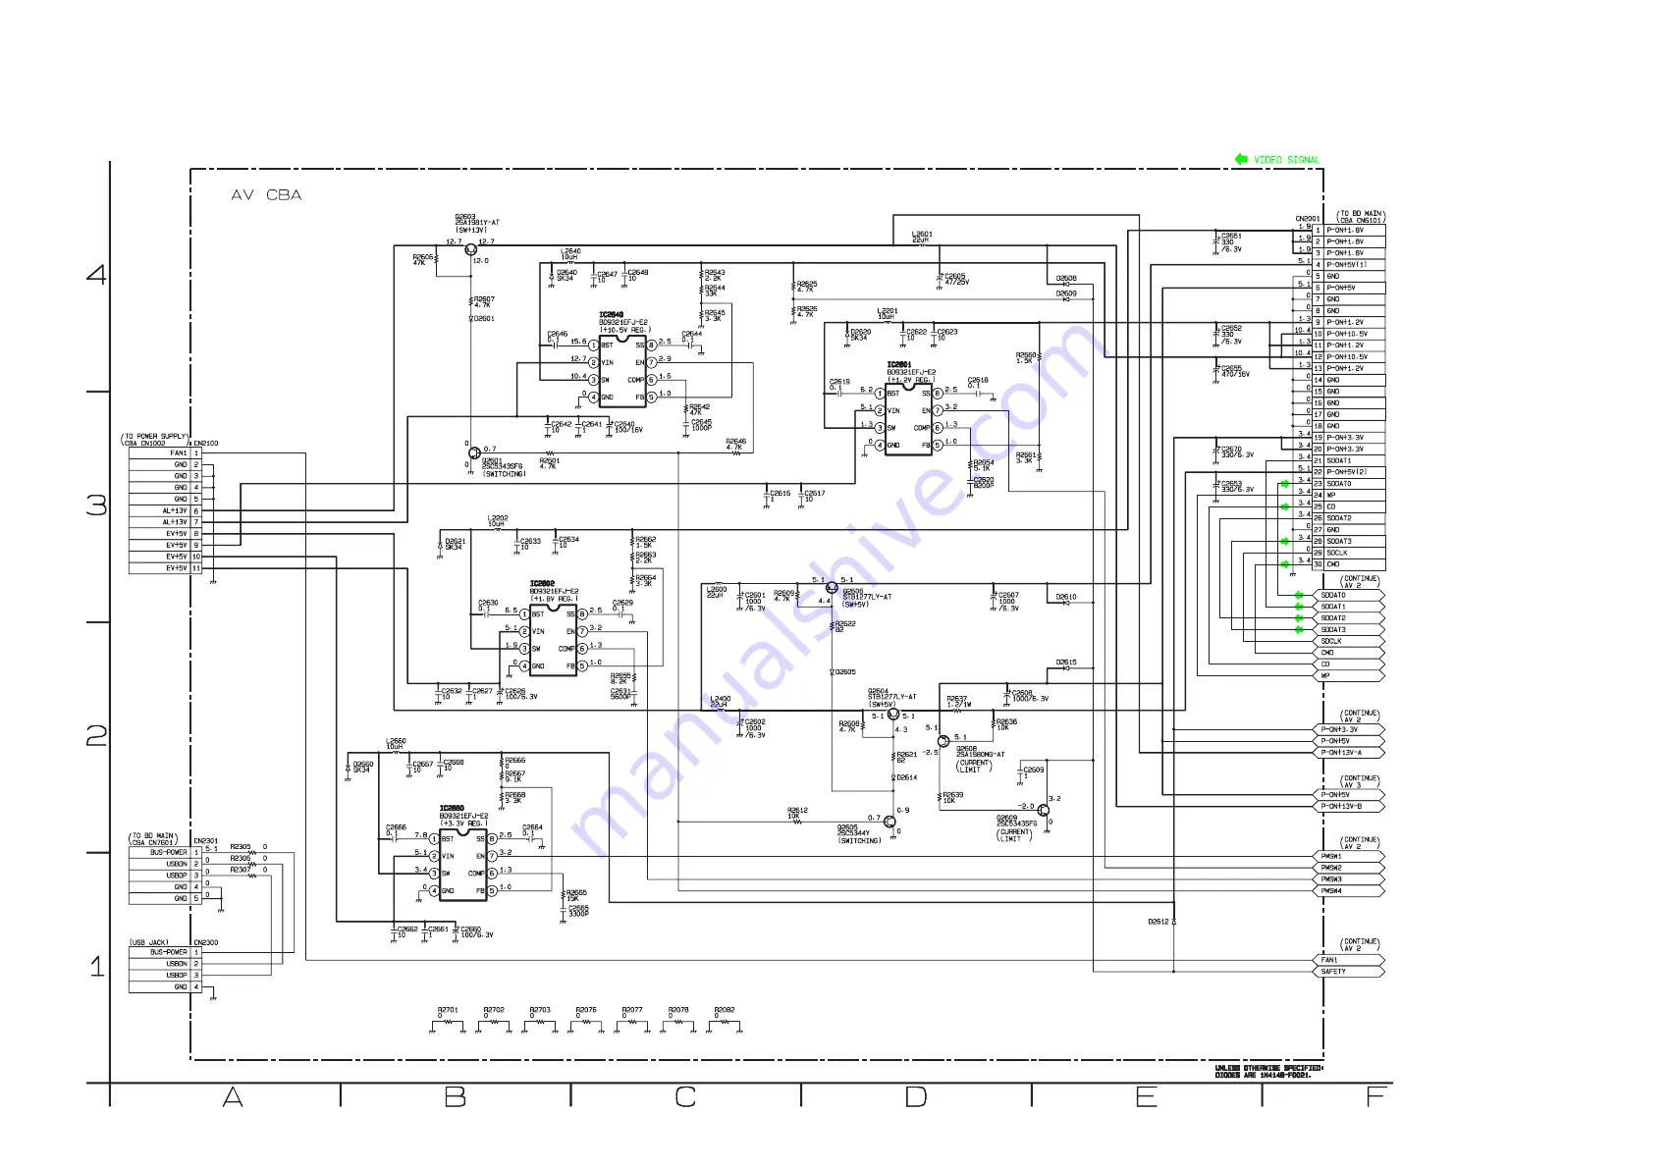Click the C2651 330/6.3V capacitor label

(1231, 242)
